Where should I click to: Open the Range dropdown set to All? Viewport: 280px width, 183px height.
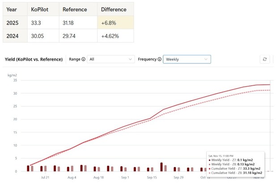point(110,59)
